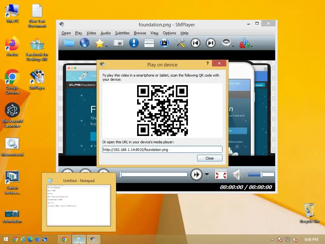The height and width of the screenshot is (244, 325).
Task: Open the Options menu
Action: [169, 33]
